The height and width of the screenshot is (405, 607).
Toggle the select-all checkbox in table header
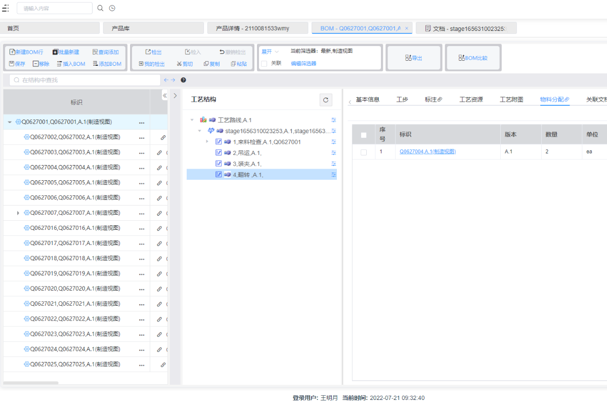(363, 135)
